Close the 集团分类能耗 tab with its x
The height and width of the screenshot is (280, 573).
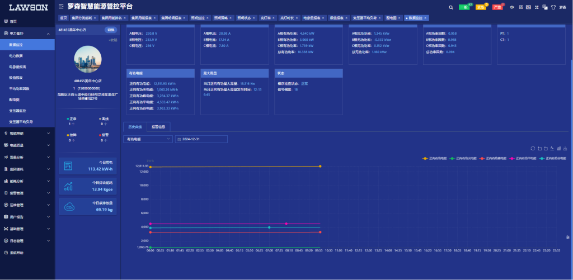pyautogui.click(x=95, y=18)
